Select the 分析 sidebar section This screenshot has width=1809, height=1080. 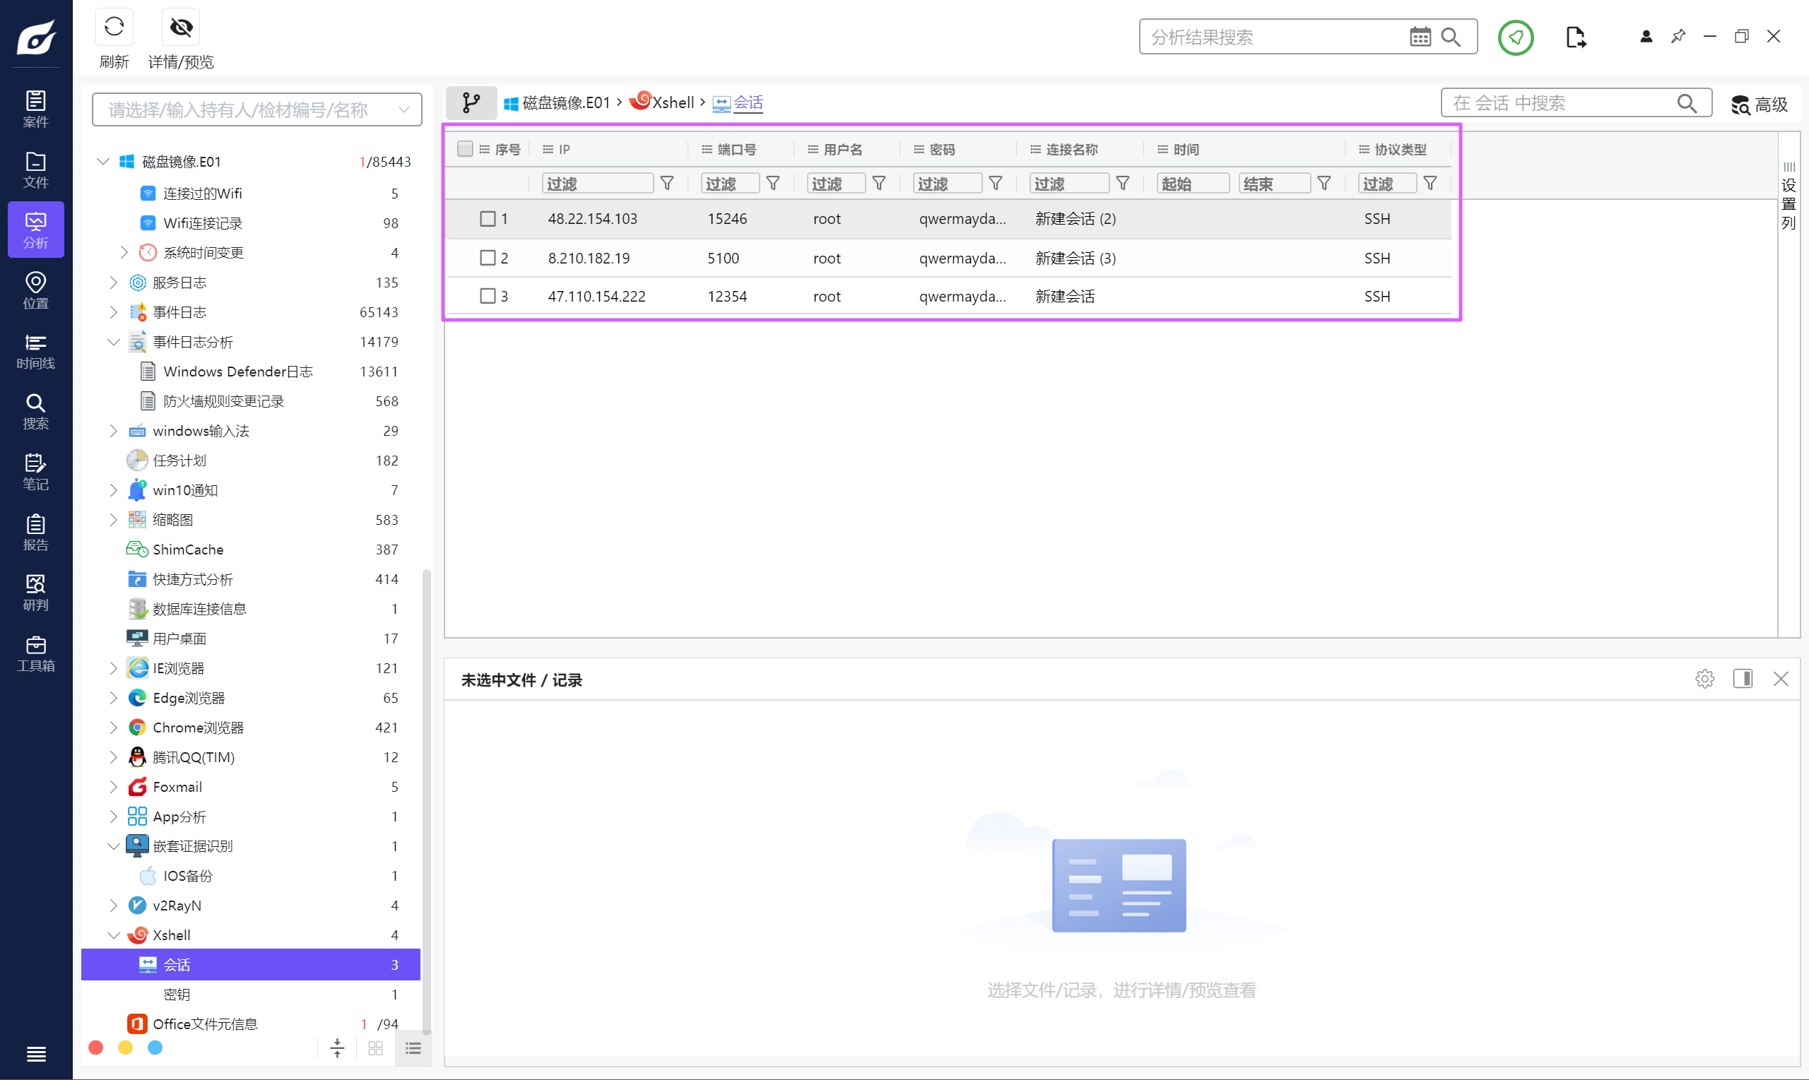click(35, 230)
